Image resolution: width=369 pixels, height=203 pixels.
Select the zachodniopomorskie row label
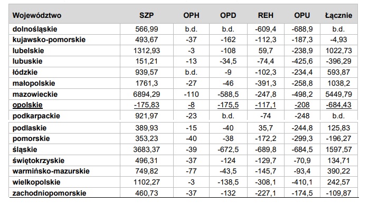50,193
